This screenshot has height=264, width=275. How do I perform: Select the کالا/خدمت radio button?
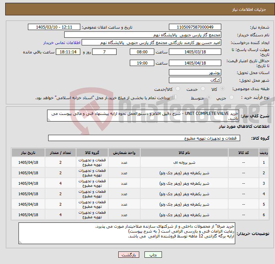click(178, 89)
